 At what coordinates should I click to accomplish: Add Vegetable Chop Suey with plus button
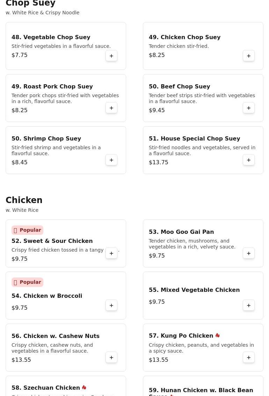pos(111,56)
